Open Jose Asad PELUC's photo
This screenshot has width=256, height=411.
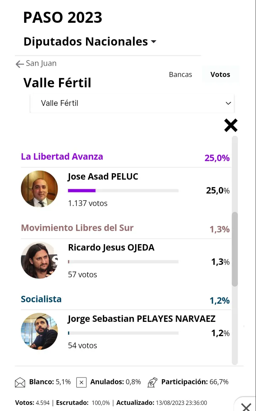coord(39,189)
